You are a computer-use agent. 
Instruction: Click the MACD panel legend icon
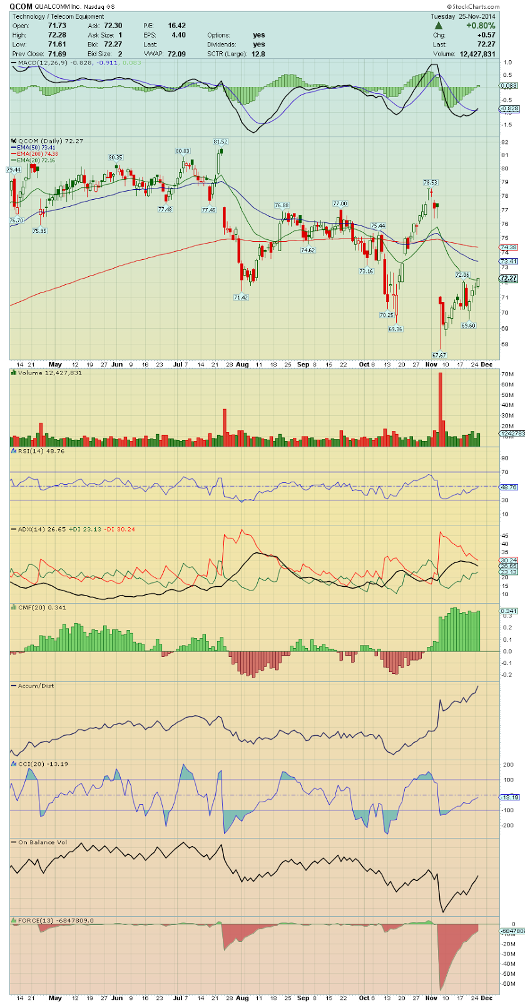tap(14, 63)
